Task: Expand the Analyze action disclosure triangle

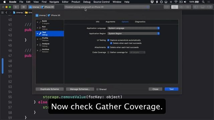Action: [37, 45]
